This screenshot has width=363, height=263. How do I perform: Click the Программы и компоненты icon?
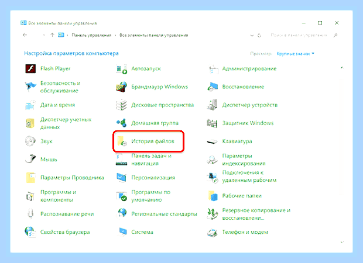tap(30, 196)
